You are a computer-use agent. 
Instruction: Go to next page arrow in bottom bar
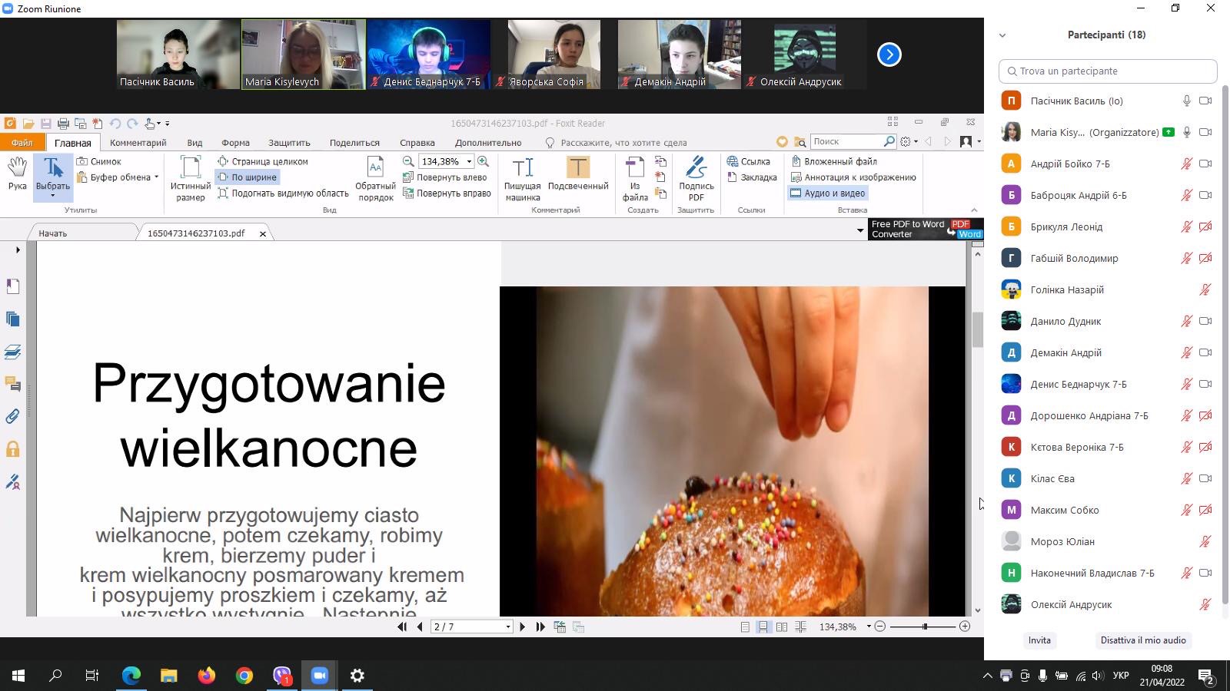[523, 627]
